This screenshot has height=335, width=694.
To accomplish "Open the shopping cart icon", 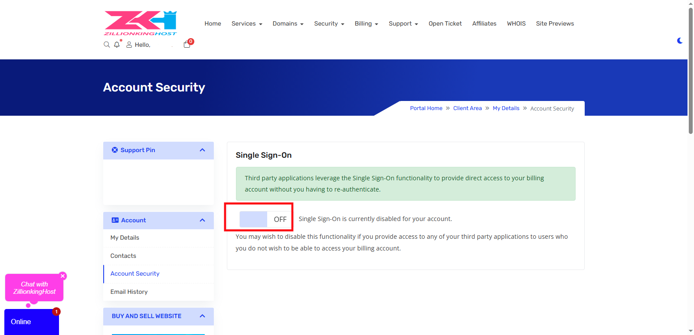I will click(187, 44).
